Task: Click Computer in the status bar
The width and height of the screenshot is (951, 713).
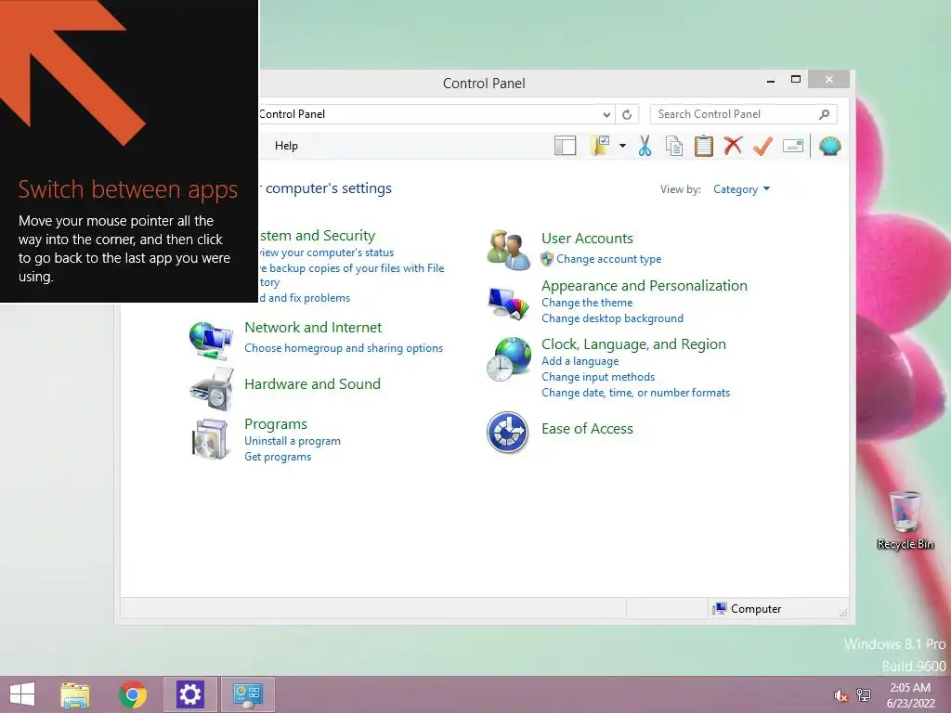Action: [x=748, y=609]
